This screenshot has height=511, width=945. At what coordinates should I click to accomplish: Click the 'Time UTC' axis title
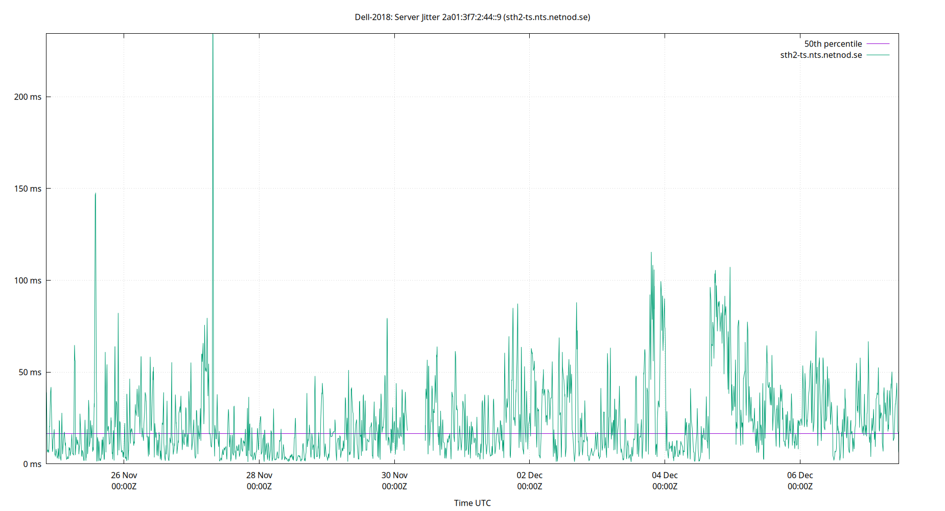[x=472, y=503]
